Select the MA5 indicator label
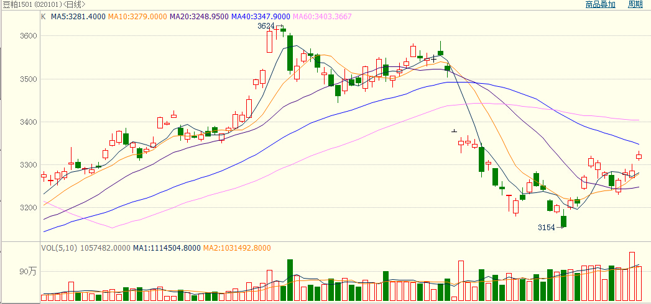This screenshot has width=651, height=304. click(x=78, y=16)
